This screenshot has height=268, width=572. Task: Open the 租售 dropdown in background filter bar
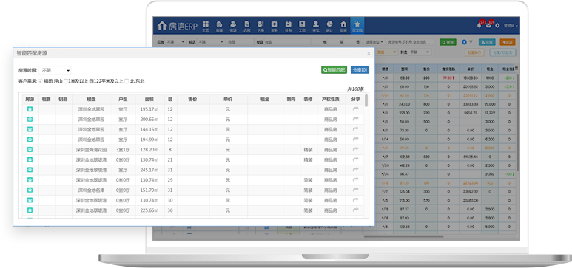coord(175,42)
